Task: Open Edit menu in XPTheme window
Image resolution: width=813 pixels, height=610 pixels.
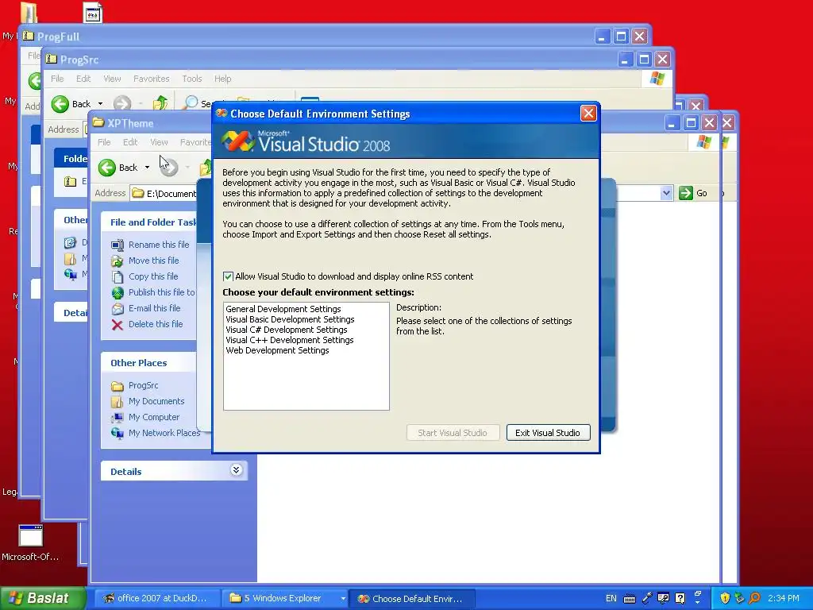Action: 130,141
